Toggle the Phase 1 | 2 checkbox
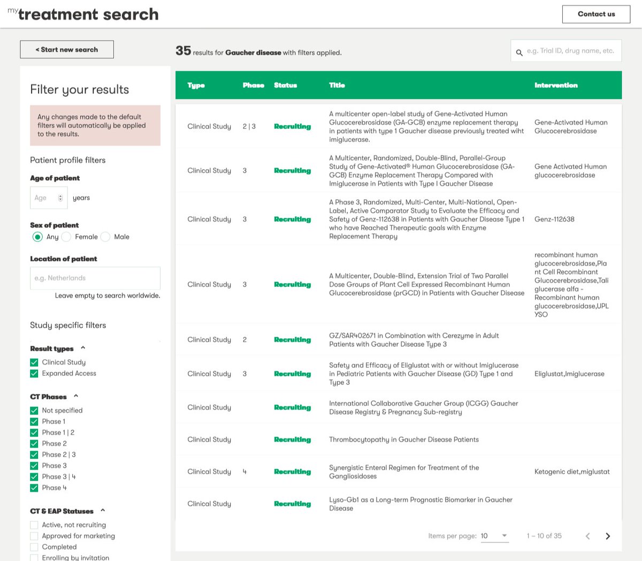 pyautogui.click(x=34, y=433)
